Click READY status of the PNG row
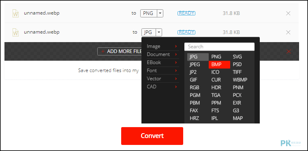This screenshot has height=151, width=308. point(186,13)
